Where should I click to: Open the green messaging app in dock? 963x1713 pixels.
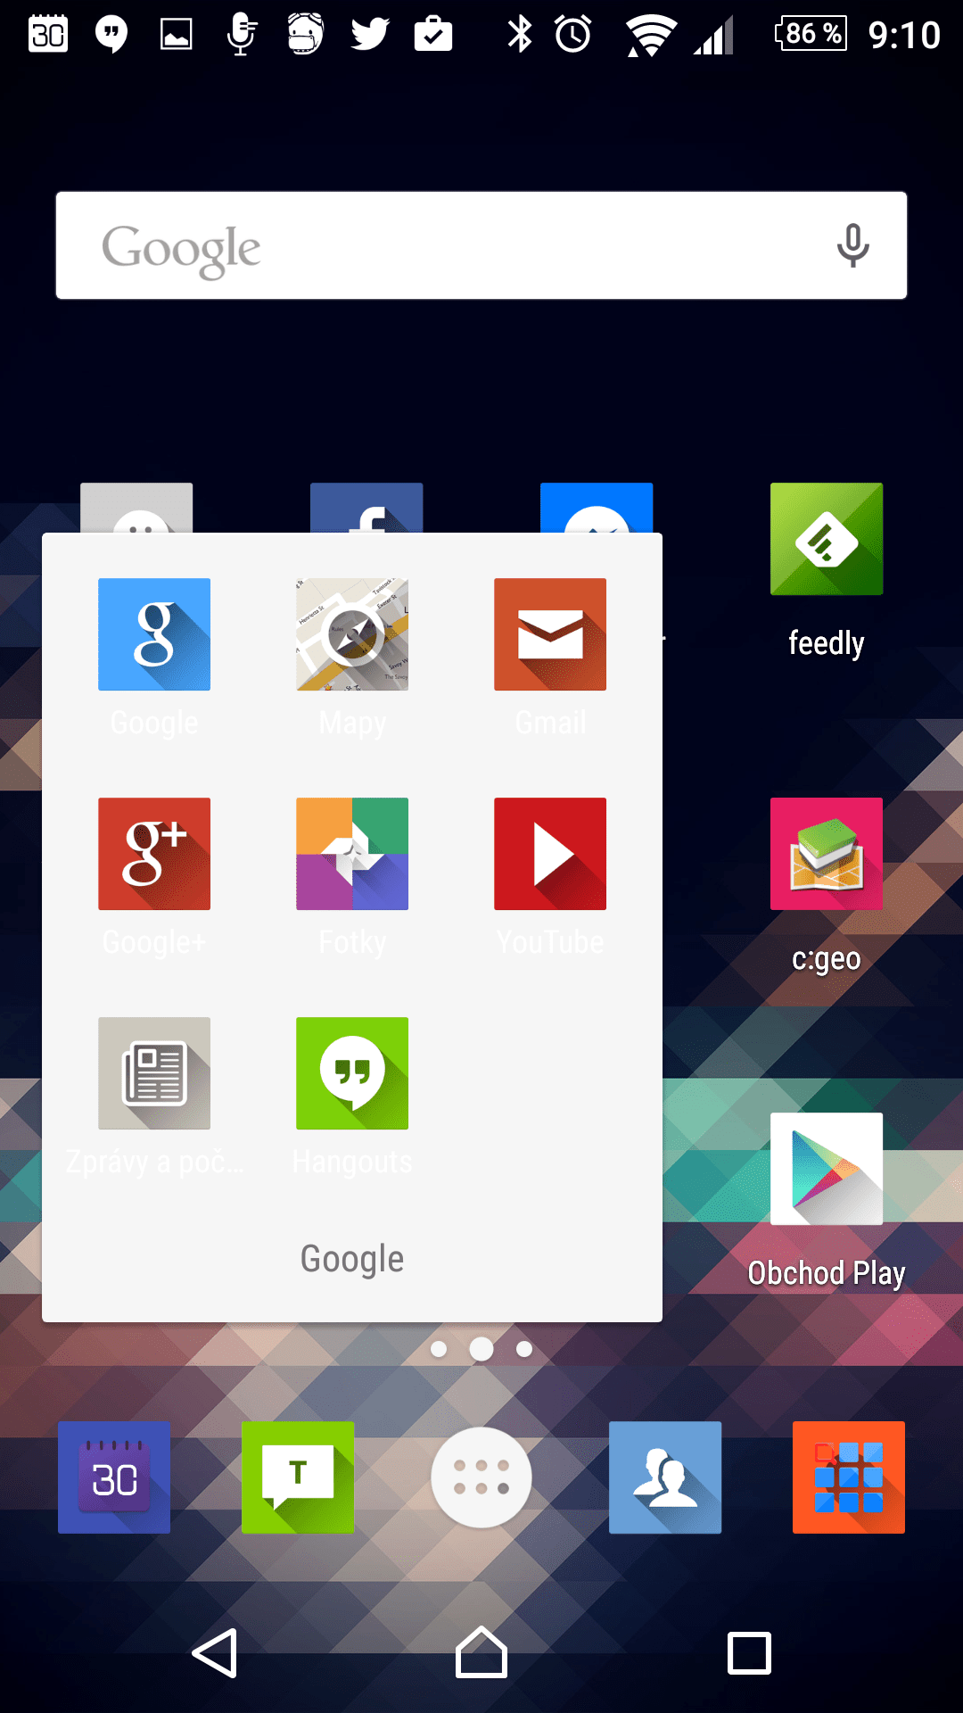coord(298,1477)
